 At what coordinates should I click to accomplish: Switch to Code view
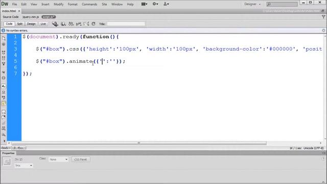pos(9,24)
